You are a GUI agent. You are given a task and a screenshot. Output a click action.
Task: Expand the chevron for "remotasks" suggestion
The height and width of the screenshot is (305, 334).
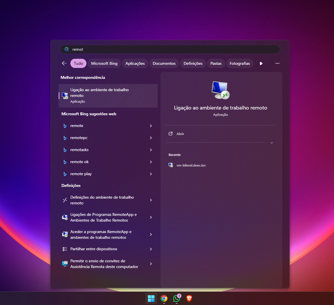pyautogui.click(x=151, y=150)
